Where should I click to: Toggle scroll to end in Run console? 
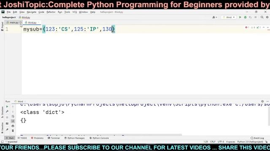(13, 121)
